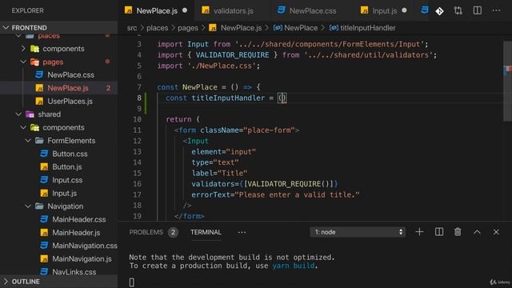Click the 'pages' breadcrumb segment

coord(188,28)
